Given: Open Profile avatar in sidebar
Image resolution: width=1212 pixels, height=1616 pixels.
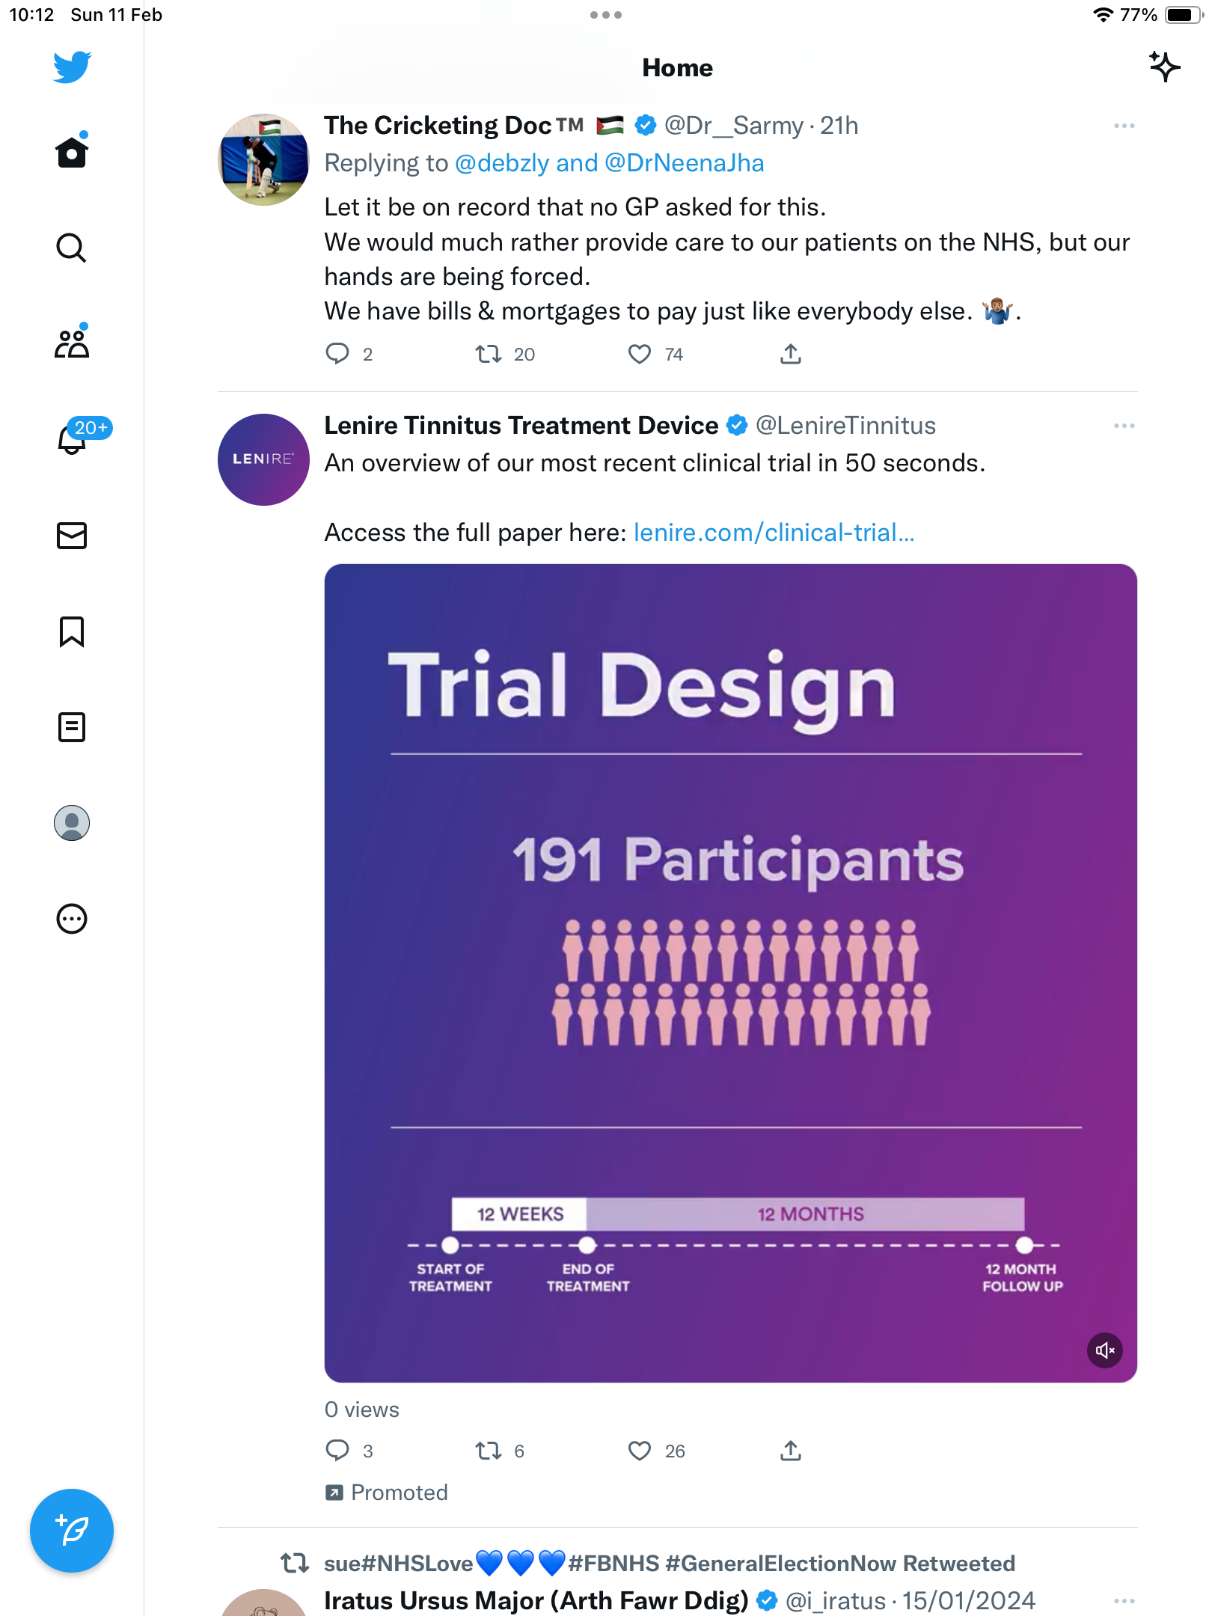Looking at the screenshot, I should 72,823.
